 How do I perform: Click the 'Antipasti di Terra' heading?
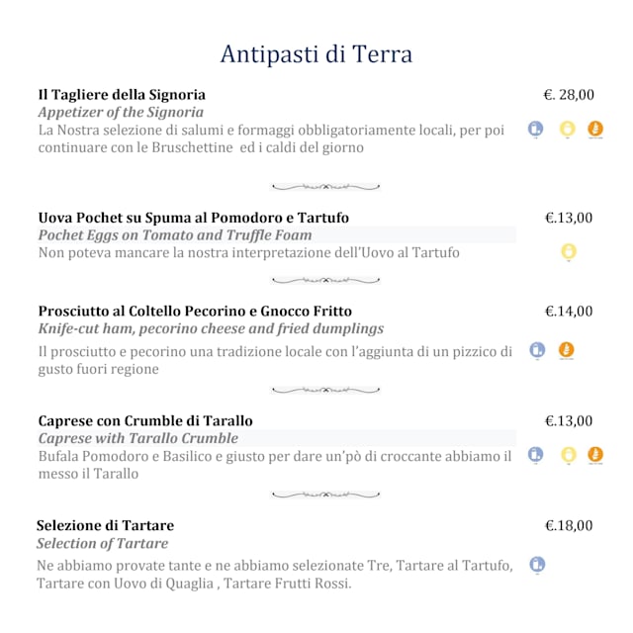316,53
